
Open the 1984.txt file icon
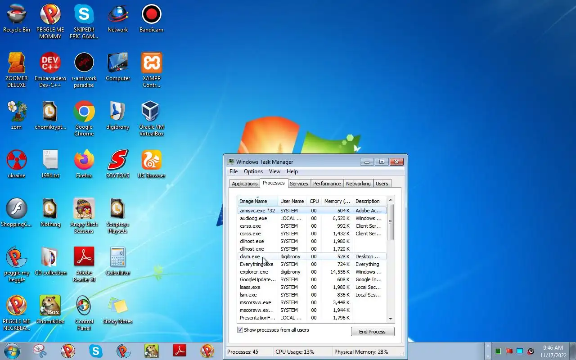(x=50, y=165)
